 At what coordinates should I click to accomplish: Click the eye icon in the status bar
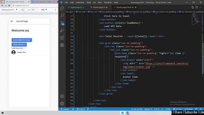[73, 109]
